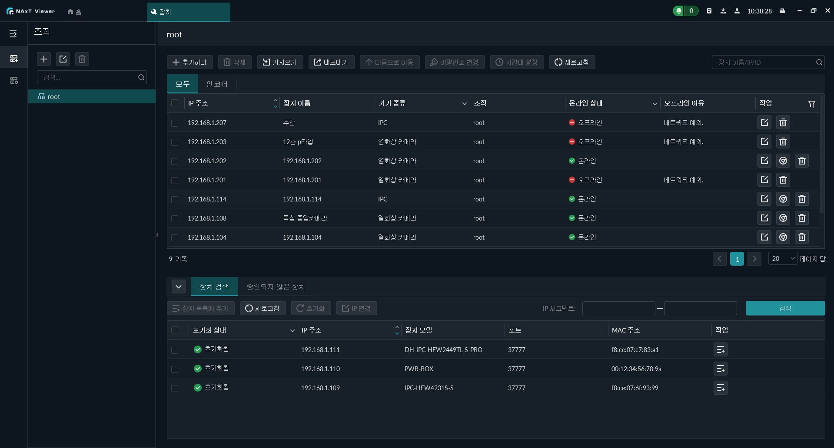Click the 장치 이름/IP/ID search field
This screenshot has height=448, width=834.
tap(765, 62)
